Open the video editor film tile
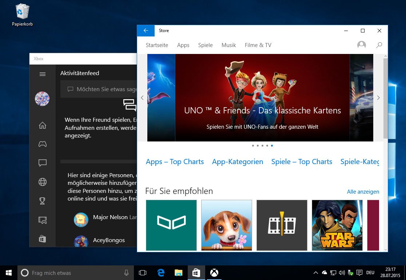 (282, 225)
